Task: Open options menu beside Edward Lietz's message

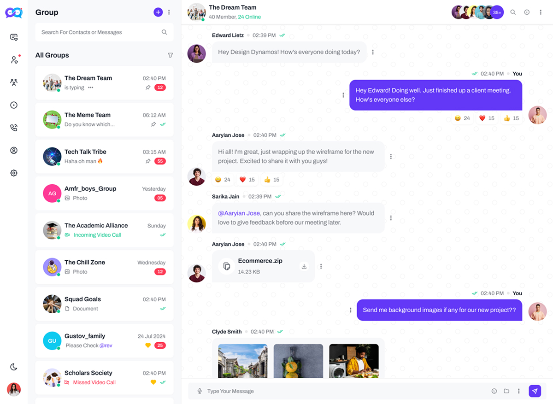Action: [x=373, y=52]
